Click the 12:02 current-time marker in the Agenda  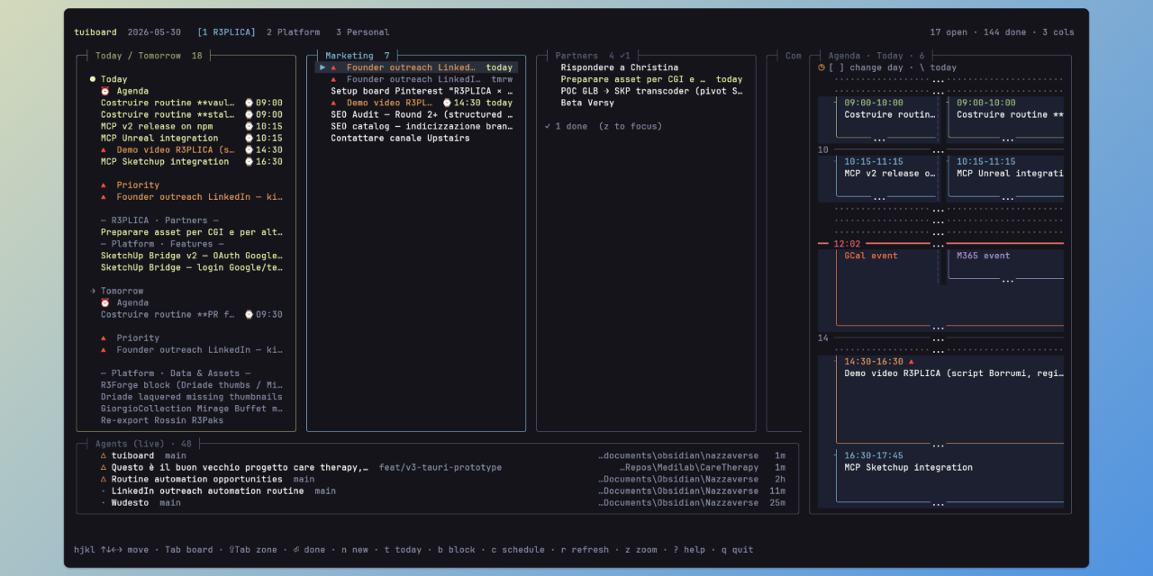(x=847, y=244)
